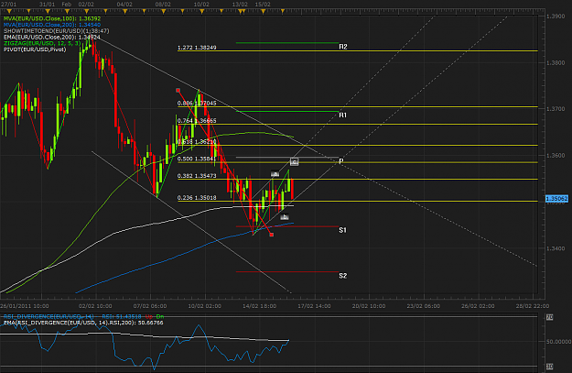The height and width of the screenshot is (373, 572).
Task: Click the R1 pivot resistance label
Action: pos(342,115)
